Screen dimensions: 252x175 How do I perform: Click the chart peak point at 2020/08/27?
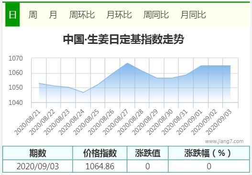pyautogui.click(x=128, y=63)
